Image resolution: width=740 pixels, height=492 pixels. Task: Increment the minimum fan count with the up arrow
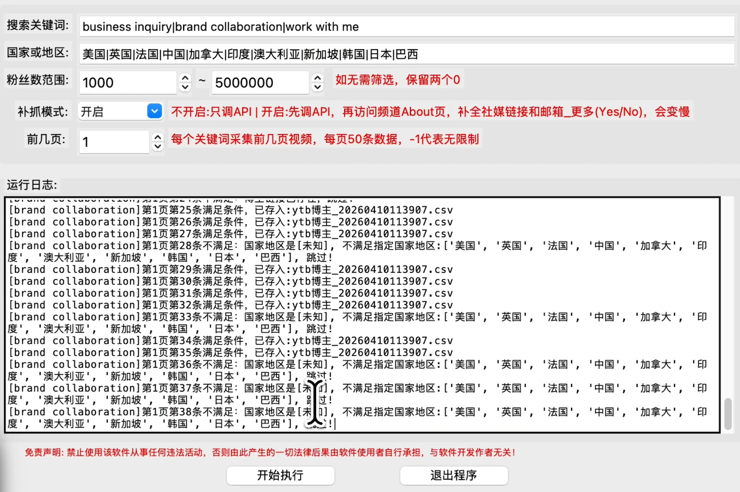click(x=184, y=79)
